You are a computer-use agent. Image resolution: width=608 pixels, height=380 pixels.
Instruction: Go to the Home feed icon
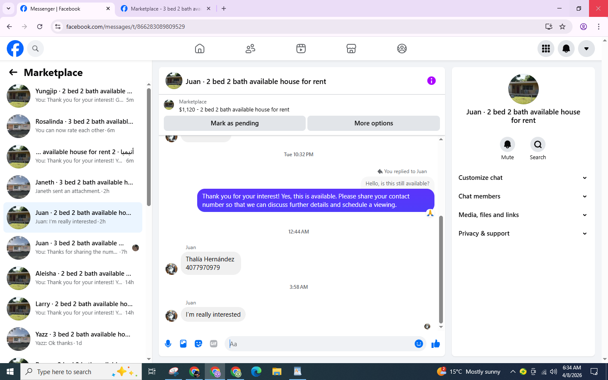pos(200,49)
